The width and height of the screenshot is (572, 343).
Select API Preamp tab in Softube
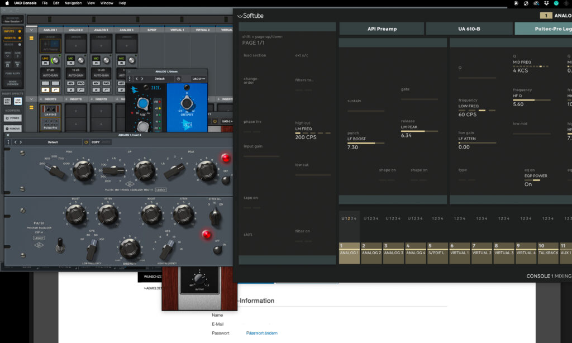[x=382, y=29]
